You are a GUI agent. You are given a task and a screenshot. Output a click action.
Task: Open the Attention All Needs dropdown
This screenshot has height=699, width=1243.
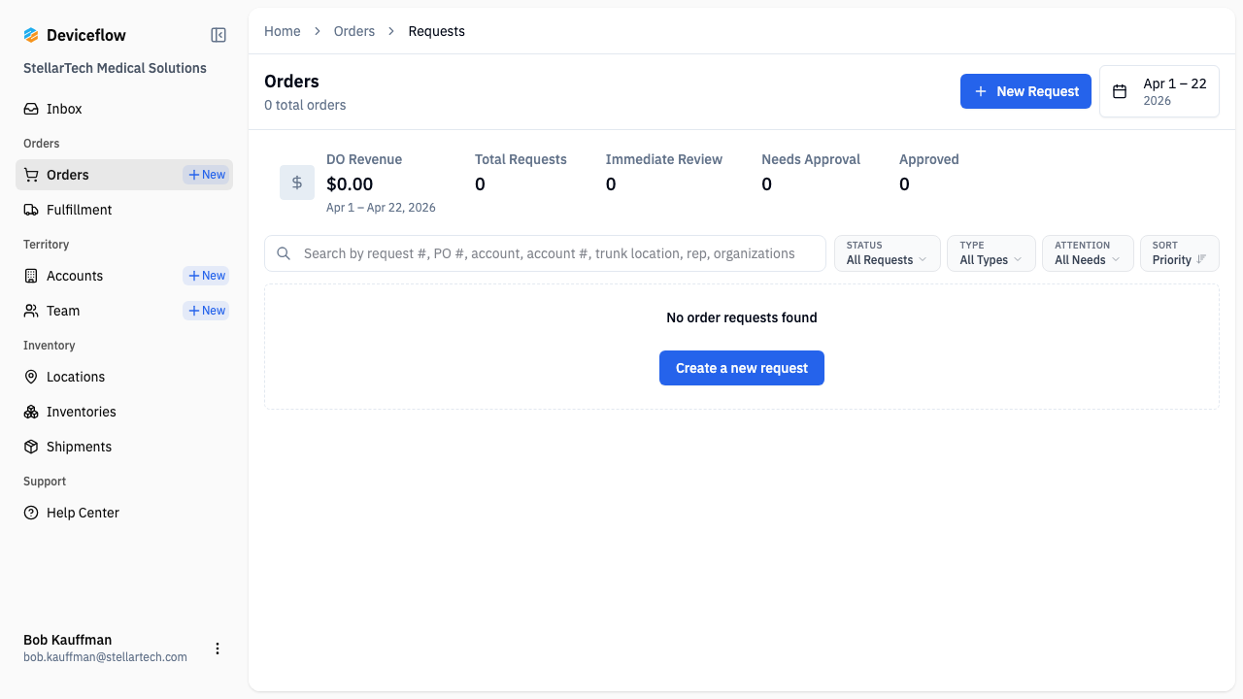tap(1088, 253)
